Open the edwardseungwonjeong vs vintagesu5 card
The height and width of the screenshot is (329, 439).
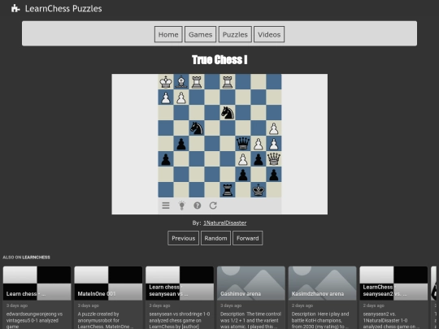(x=37, y=297)
